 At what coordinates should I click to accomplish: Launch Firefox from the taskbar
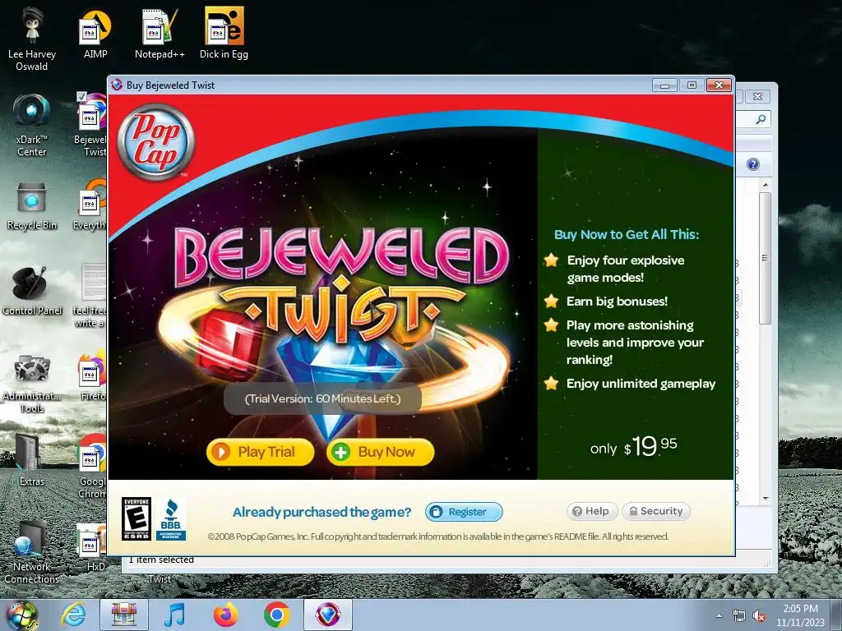pos(226,615)
